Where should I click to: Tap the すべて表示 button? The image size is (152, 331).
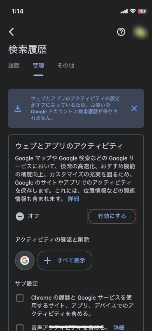pyautogui.click(x=65, y=261)
